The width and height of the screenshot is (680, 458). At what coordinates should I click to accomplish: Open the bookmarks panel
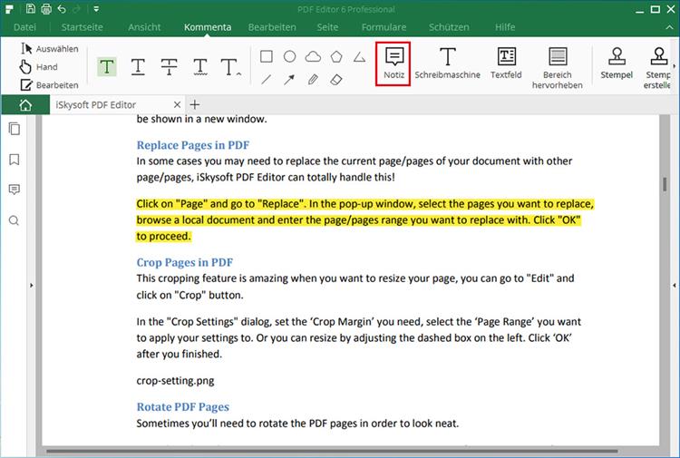tap(15, 160)
